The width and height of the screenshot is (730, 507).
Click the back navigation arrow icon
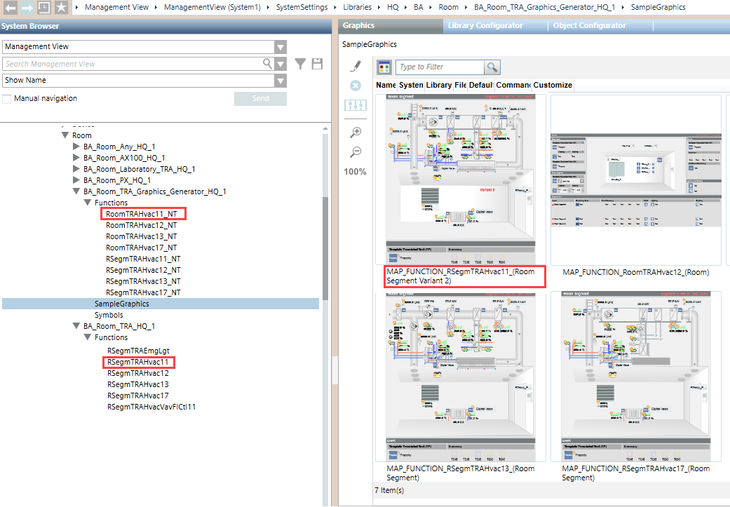pyautogui.click(x=10, y=8)
